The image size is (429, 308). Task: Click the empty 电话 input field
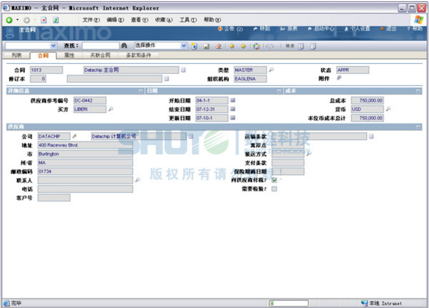[86, 189]
